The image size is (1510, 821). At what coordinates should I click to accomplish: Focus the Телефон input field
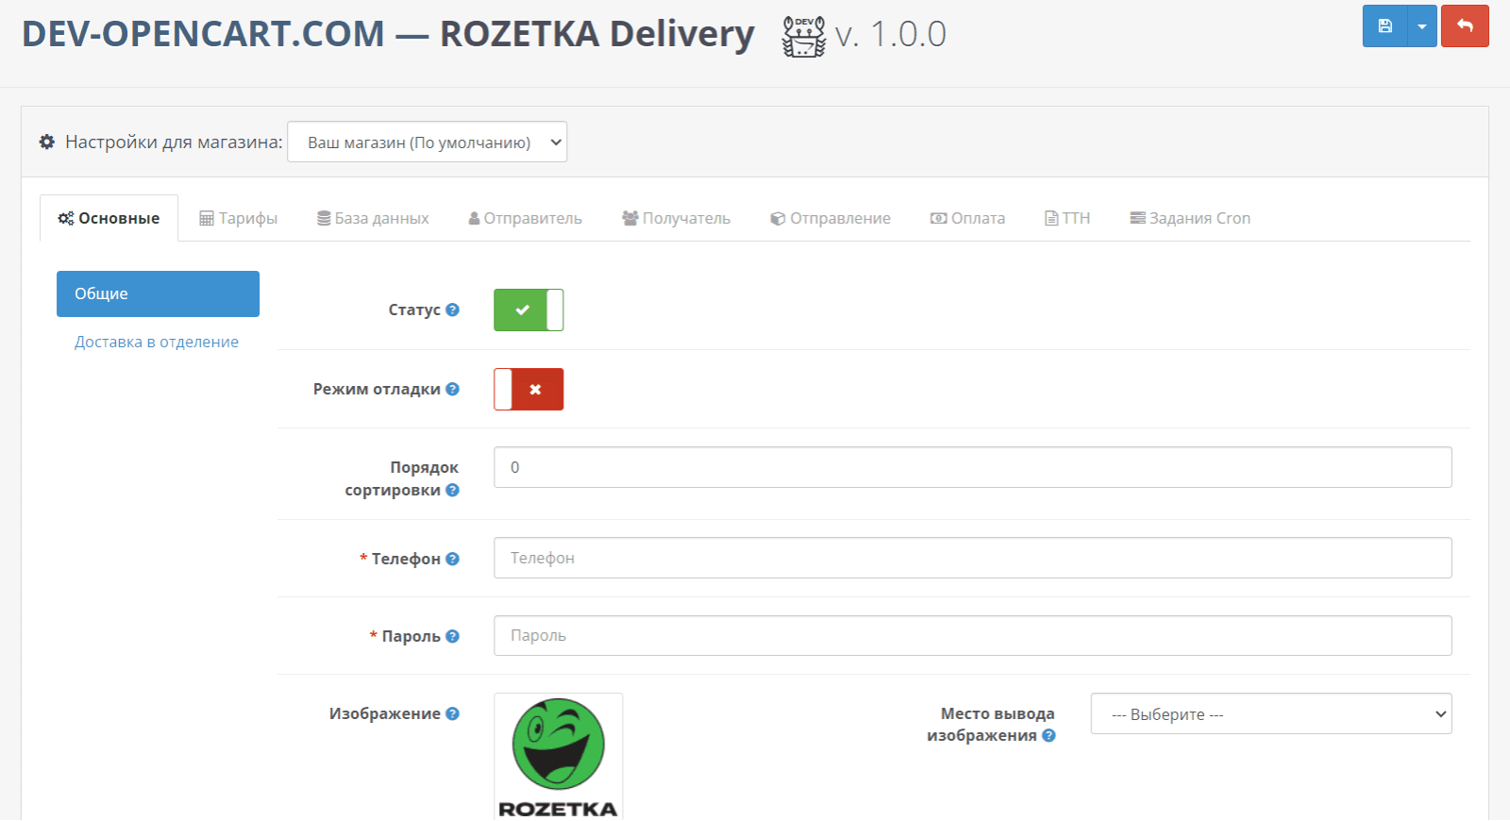click(972, 558)
